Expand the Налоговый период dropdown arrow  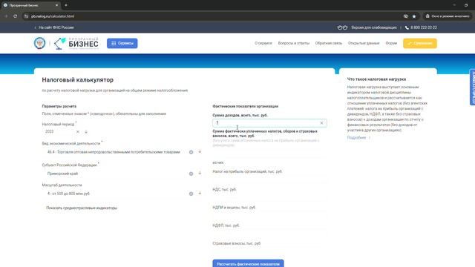point(86,132)
